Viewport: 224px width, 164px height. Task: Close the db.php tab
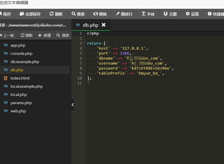pyautogui.click(x=103, y=25)
